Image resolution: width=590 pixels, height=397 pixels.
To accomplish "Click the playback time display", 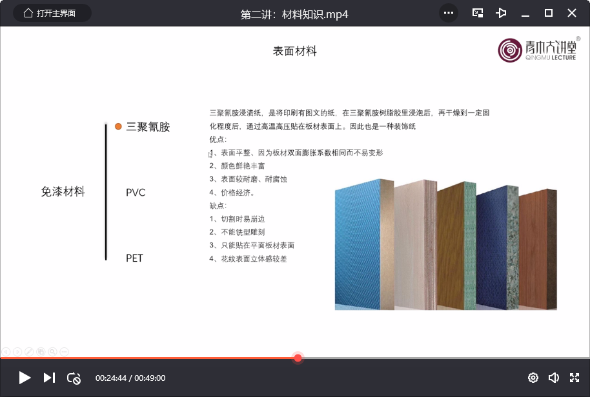I will pos(130,378).
